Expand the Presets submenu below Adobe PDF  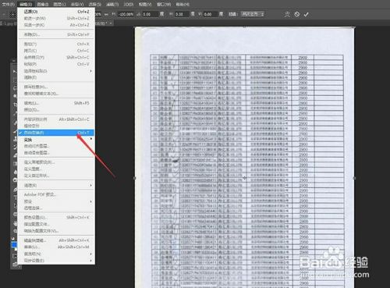coord(56,201)
